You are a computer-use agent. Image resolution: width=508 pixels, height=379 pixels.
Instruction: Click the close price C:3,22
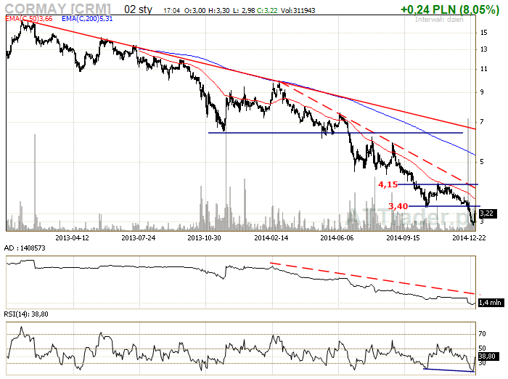coord(267,11)
